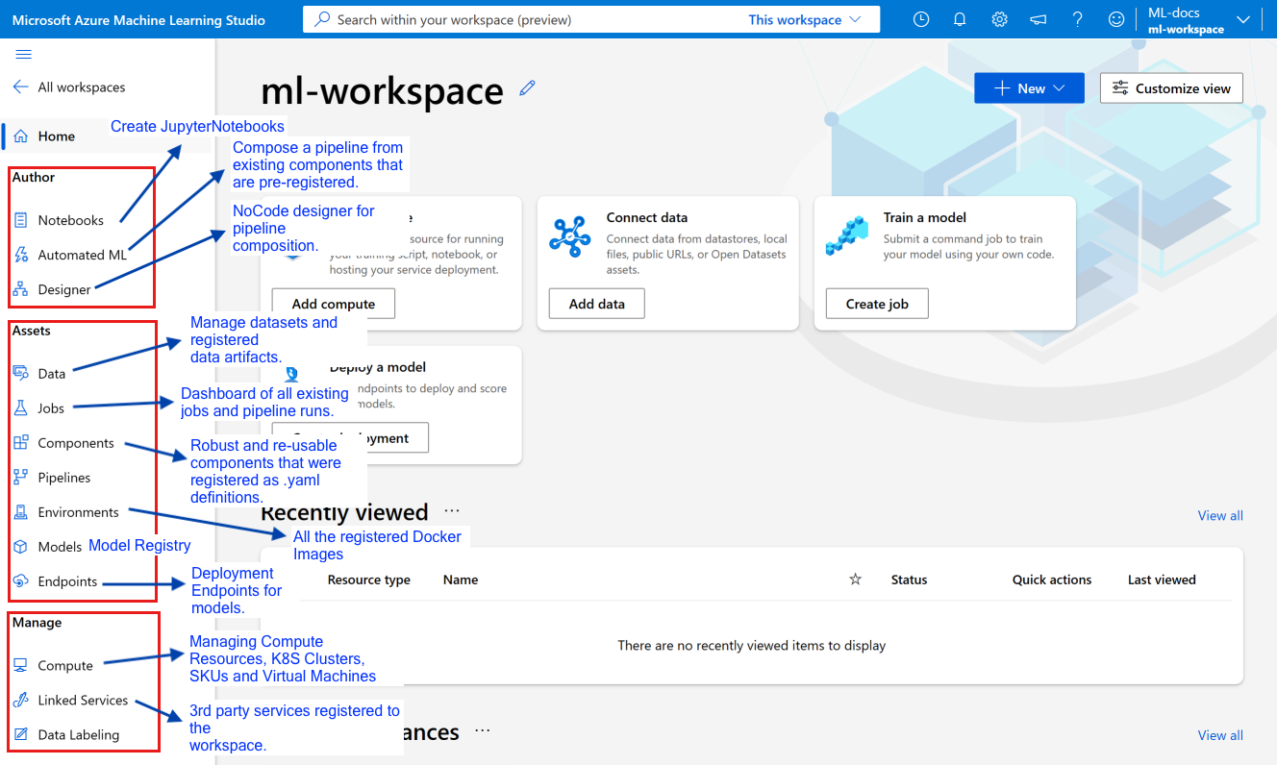The image size is (1277, 765).
Task: Click the Models cube icon
Action: (x=20, y=547)
